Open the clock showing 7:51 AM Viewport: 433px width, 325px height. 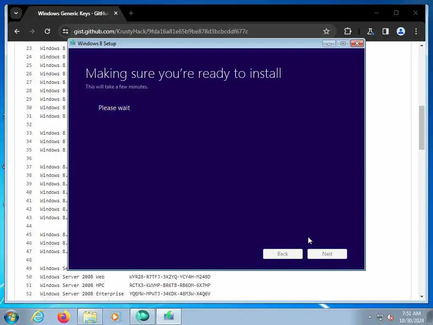point(411,317)
